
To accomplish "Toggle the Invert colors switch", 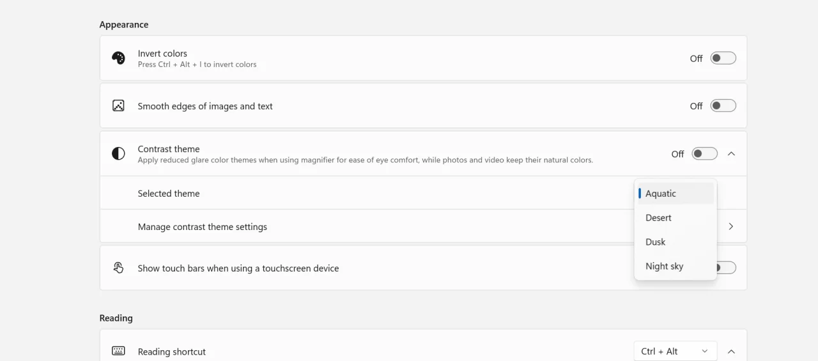I will tap(723, 58).
